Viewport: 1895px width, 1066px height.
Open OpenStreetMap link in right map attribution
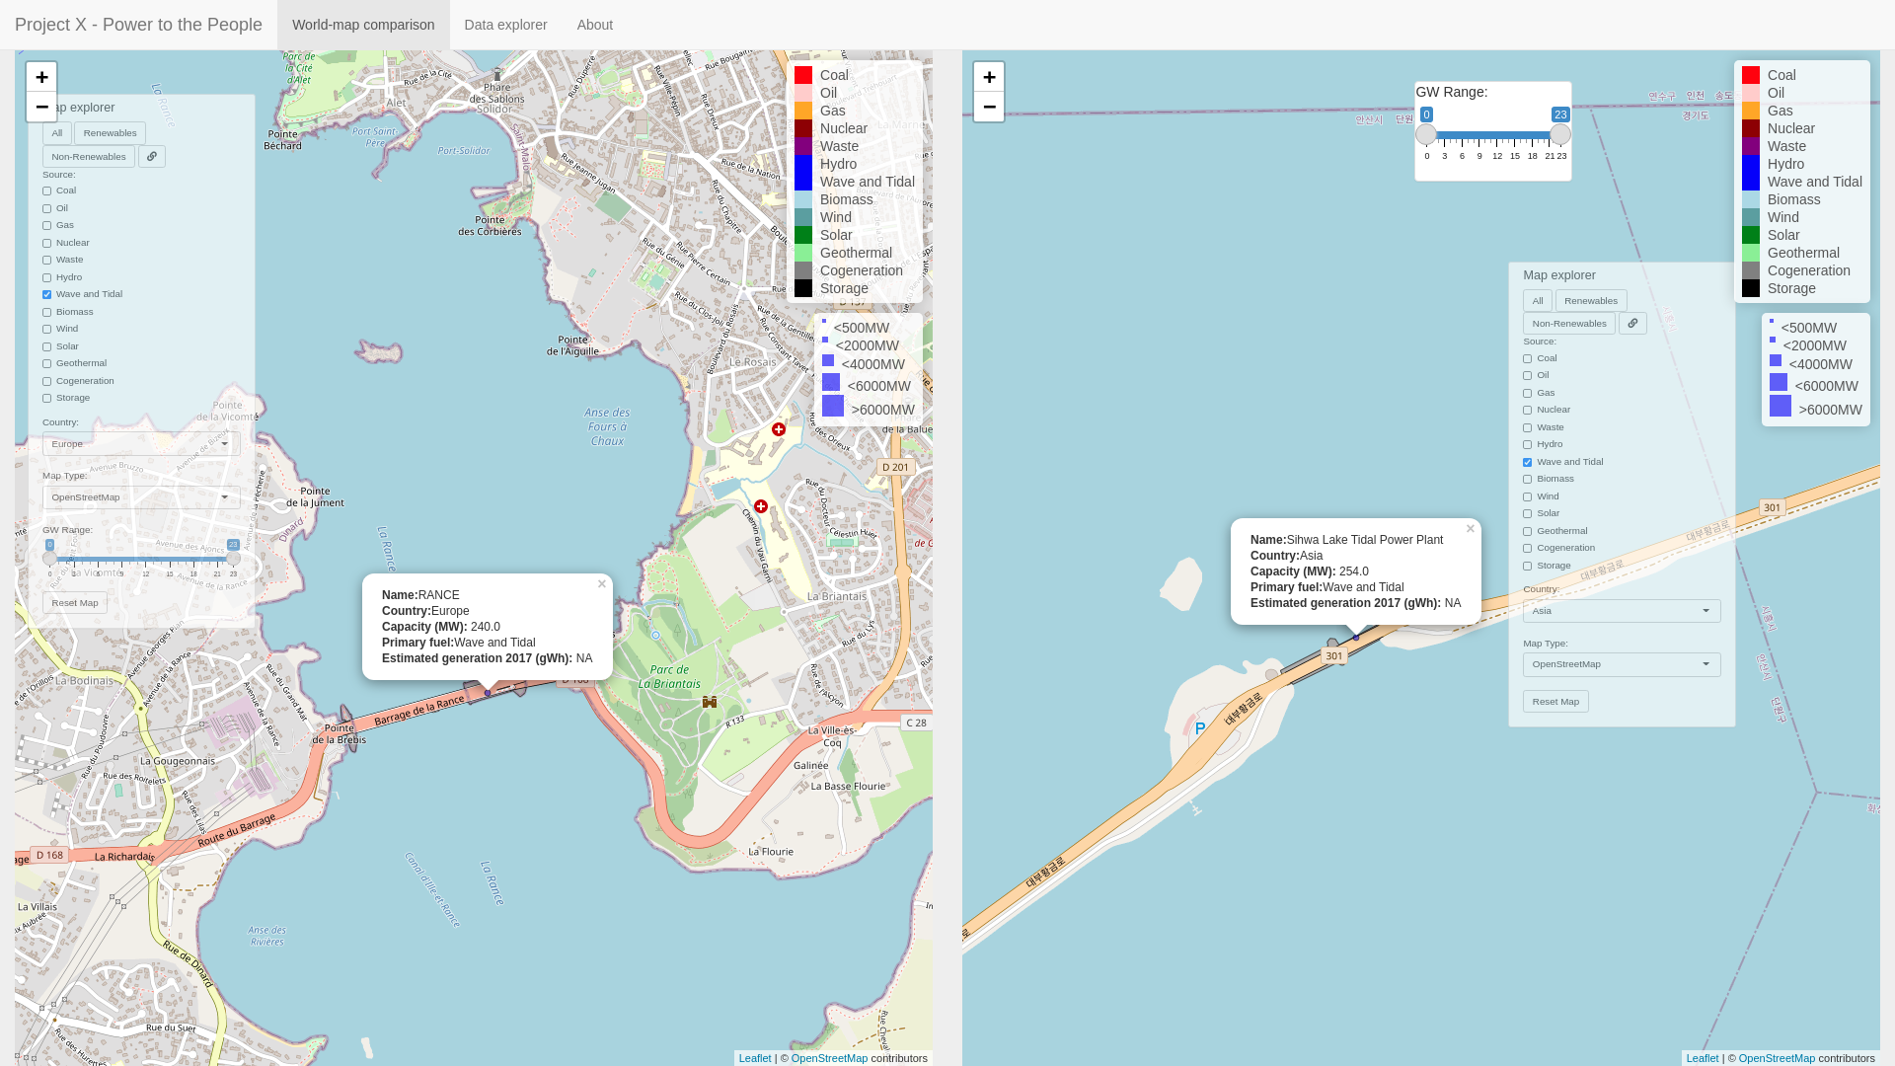[x=1777, y=1058]
